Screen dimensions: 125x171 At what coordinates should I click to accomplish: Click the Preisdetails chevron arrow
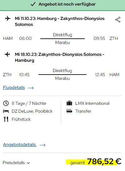tap(28, 163)
